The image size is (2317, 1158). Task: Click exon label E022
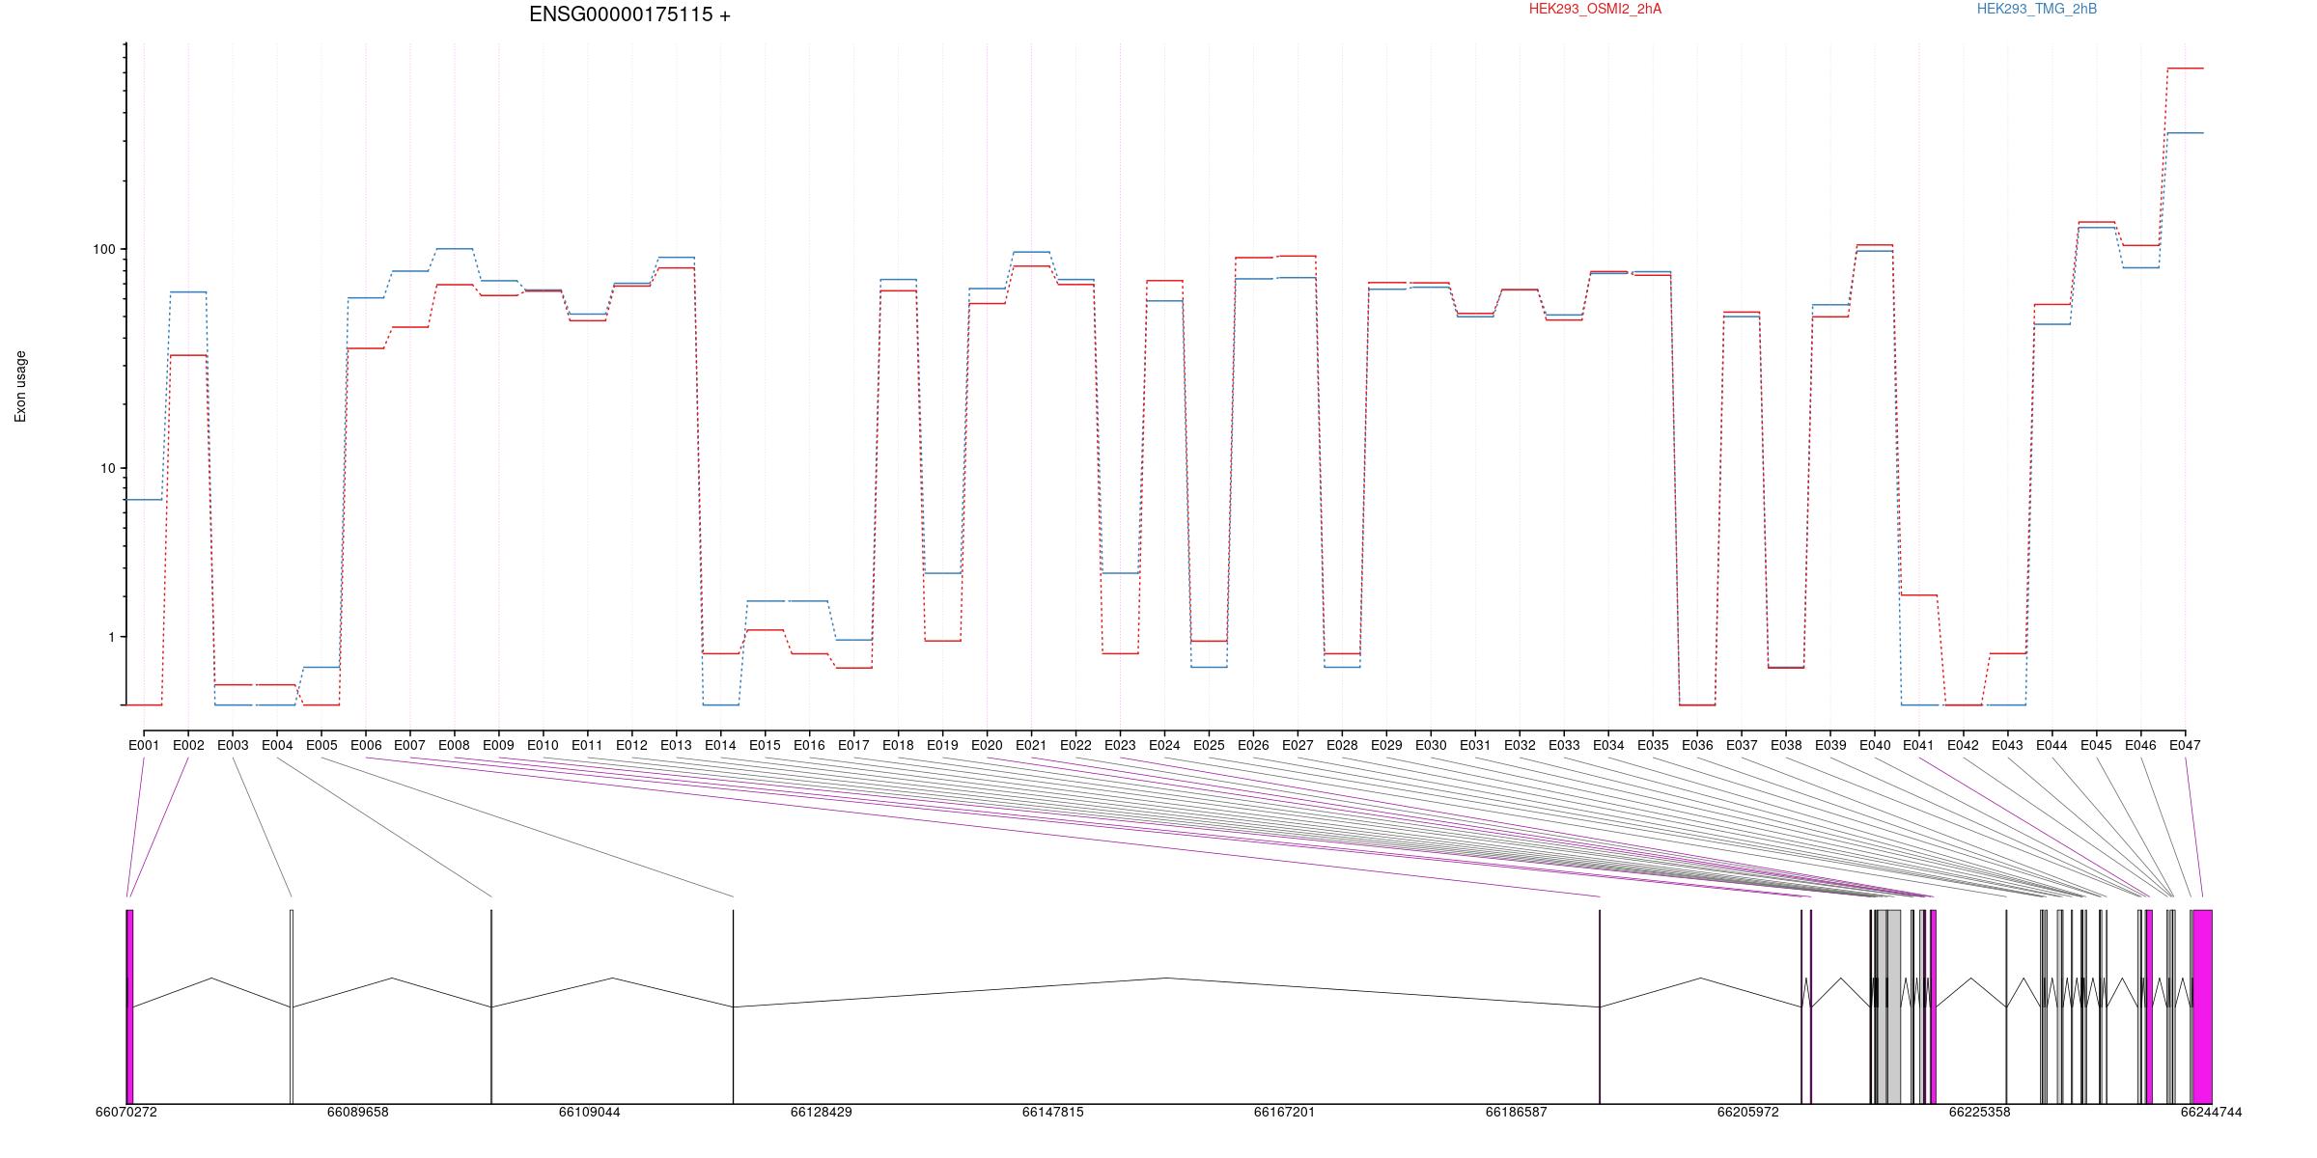click(1076, 745)
